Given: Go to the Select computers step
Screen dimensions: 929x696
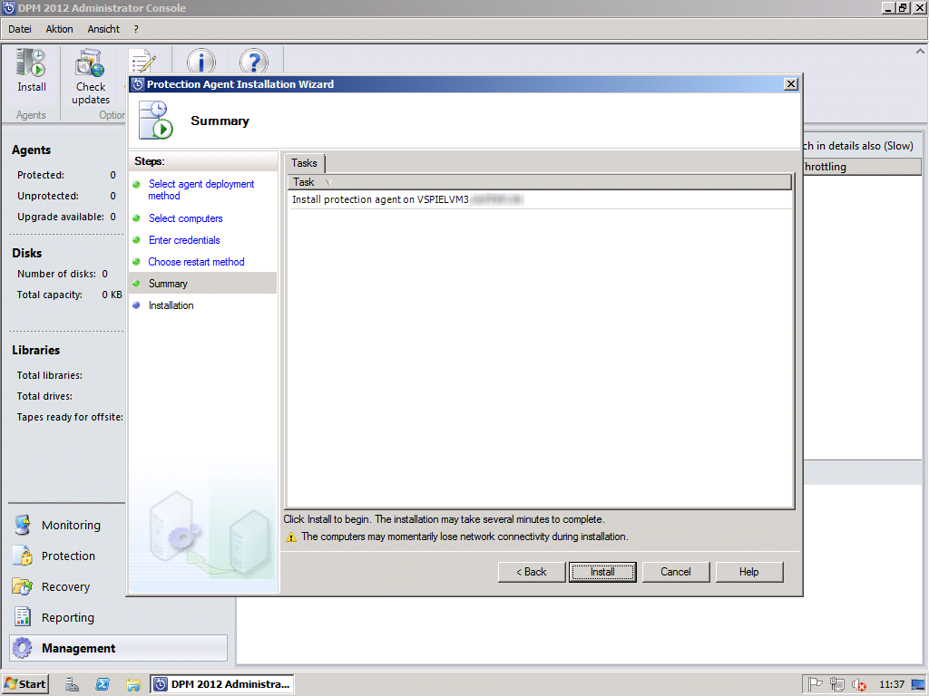Looking at the screenshot, I should [x=185, y=218].
